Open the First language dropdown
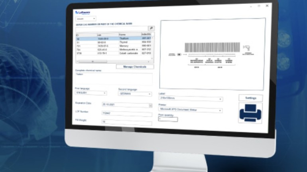Viewport: 307px width, 172px height. coord(91,93)
